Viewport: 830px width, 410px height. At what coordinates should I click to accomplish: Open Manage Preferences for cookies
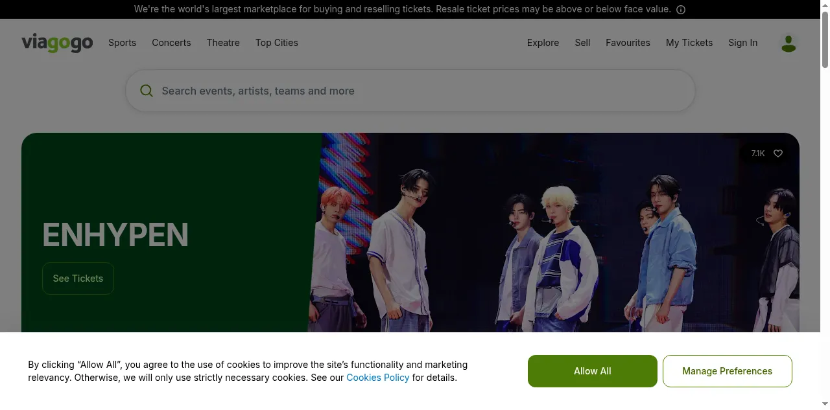coord(728,371)
